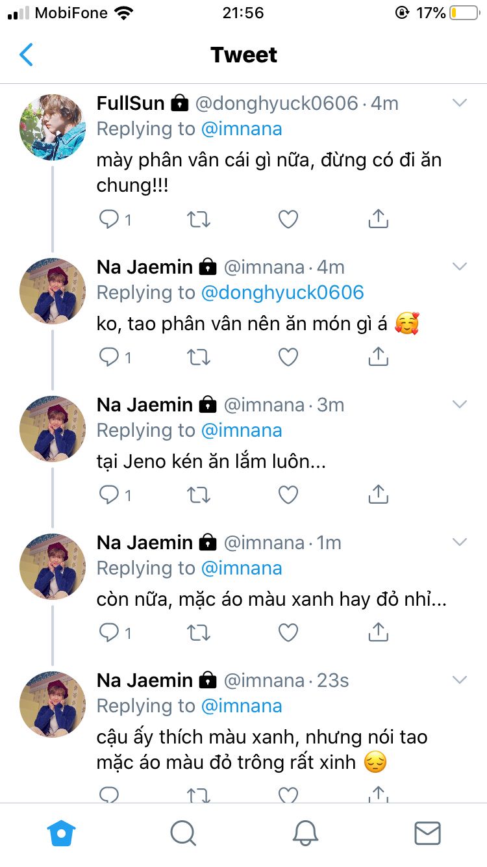Screen dimensions: 487x867
Task: Share the 'tại Jeno kén ăn' tweet
Action: tap(378, 495)
